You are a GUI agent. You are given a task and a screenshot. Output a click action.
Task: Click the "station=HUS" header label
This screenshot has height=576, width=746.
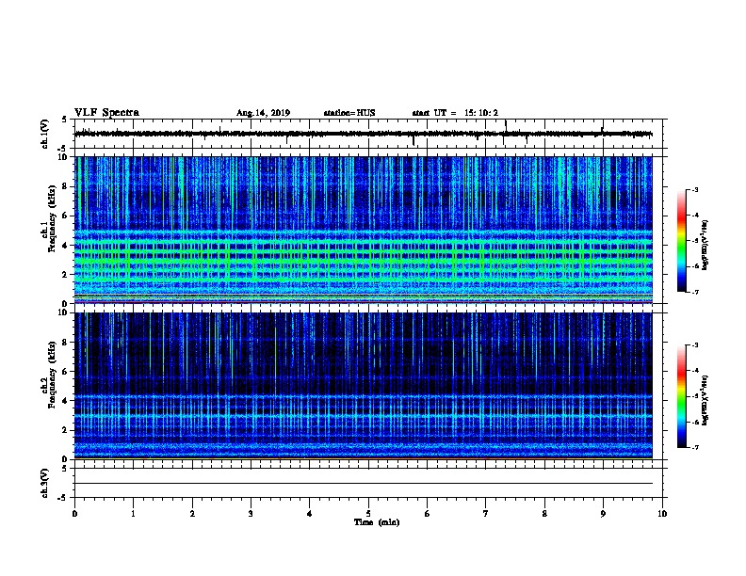pyautogui.click(x=349, y=113)
